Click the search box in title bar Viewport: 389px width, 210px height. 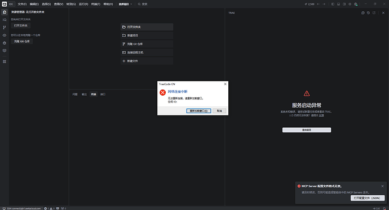tap(143, 4)
